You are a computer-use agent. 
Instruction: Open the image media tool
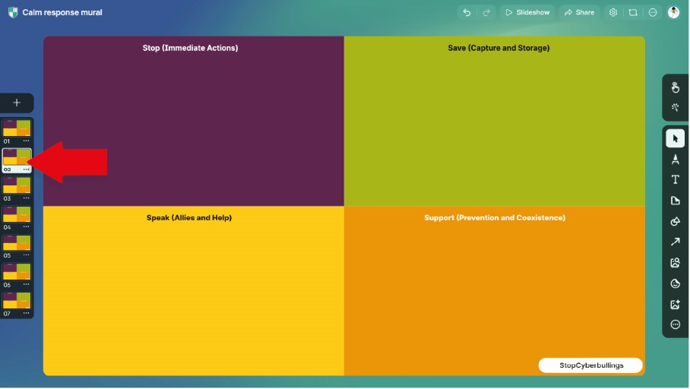(x=675, y=263)
